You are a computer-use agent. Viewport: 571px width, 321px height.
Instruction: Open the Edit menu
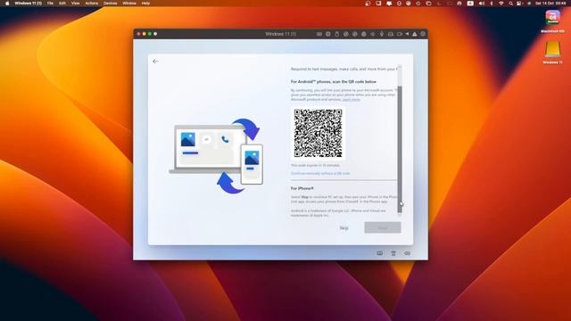point(62,4)
